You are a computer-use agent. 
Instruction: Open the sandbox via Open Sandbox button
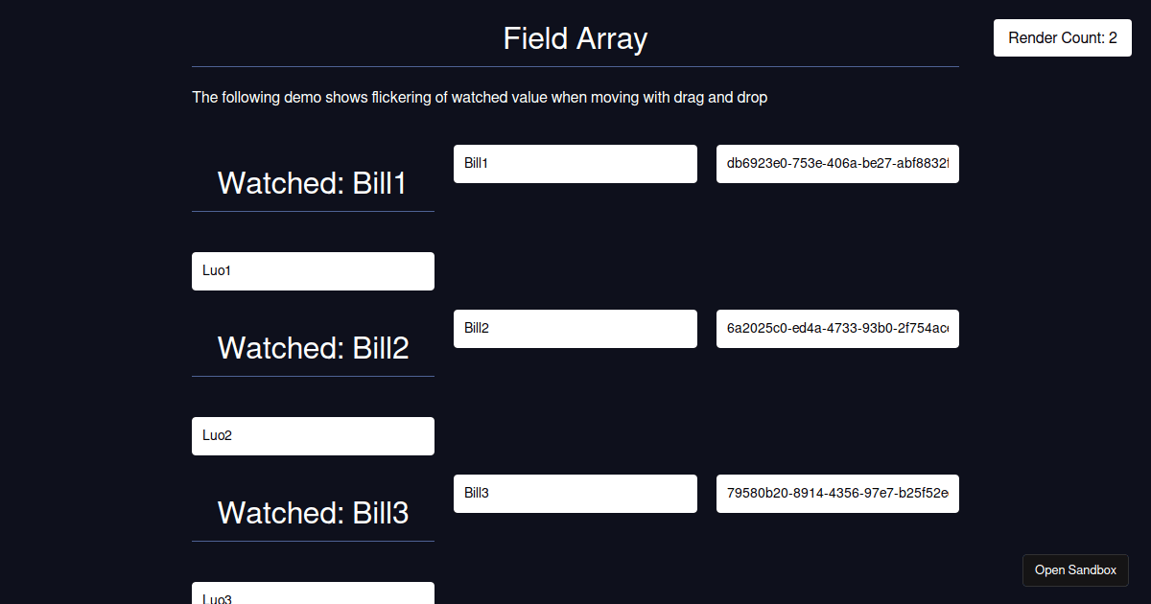[1075, 570]
